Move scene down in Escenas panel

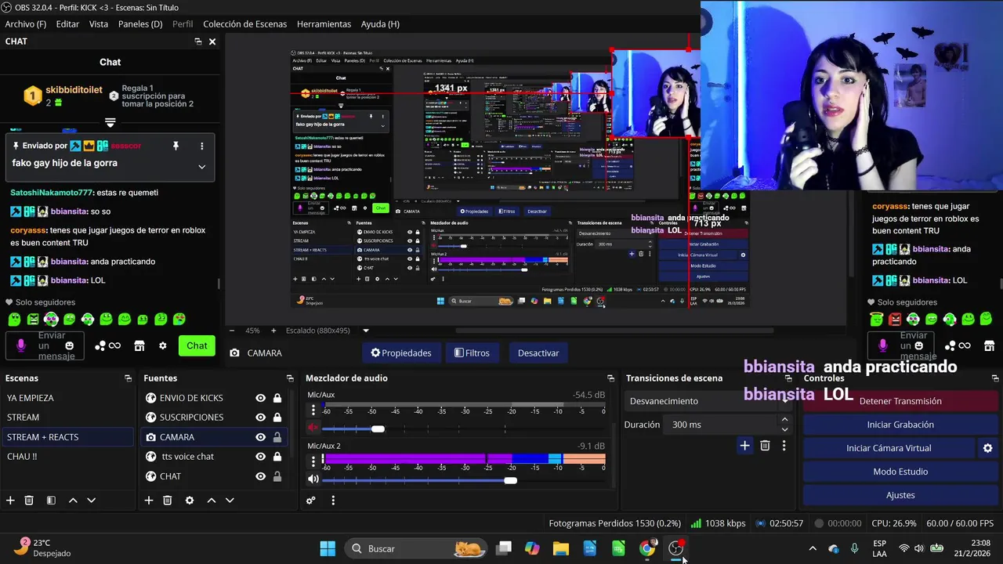[x=91, y=501]
